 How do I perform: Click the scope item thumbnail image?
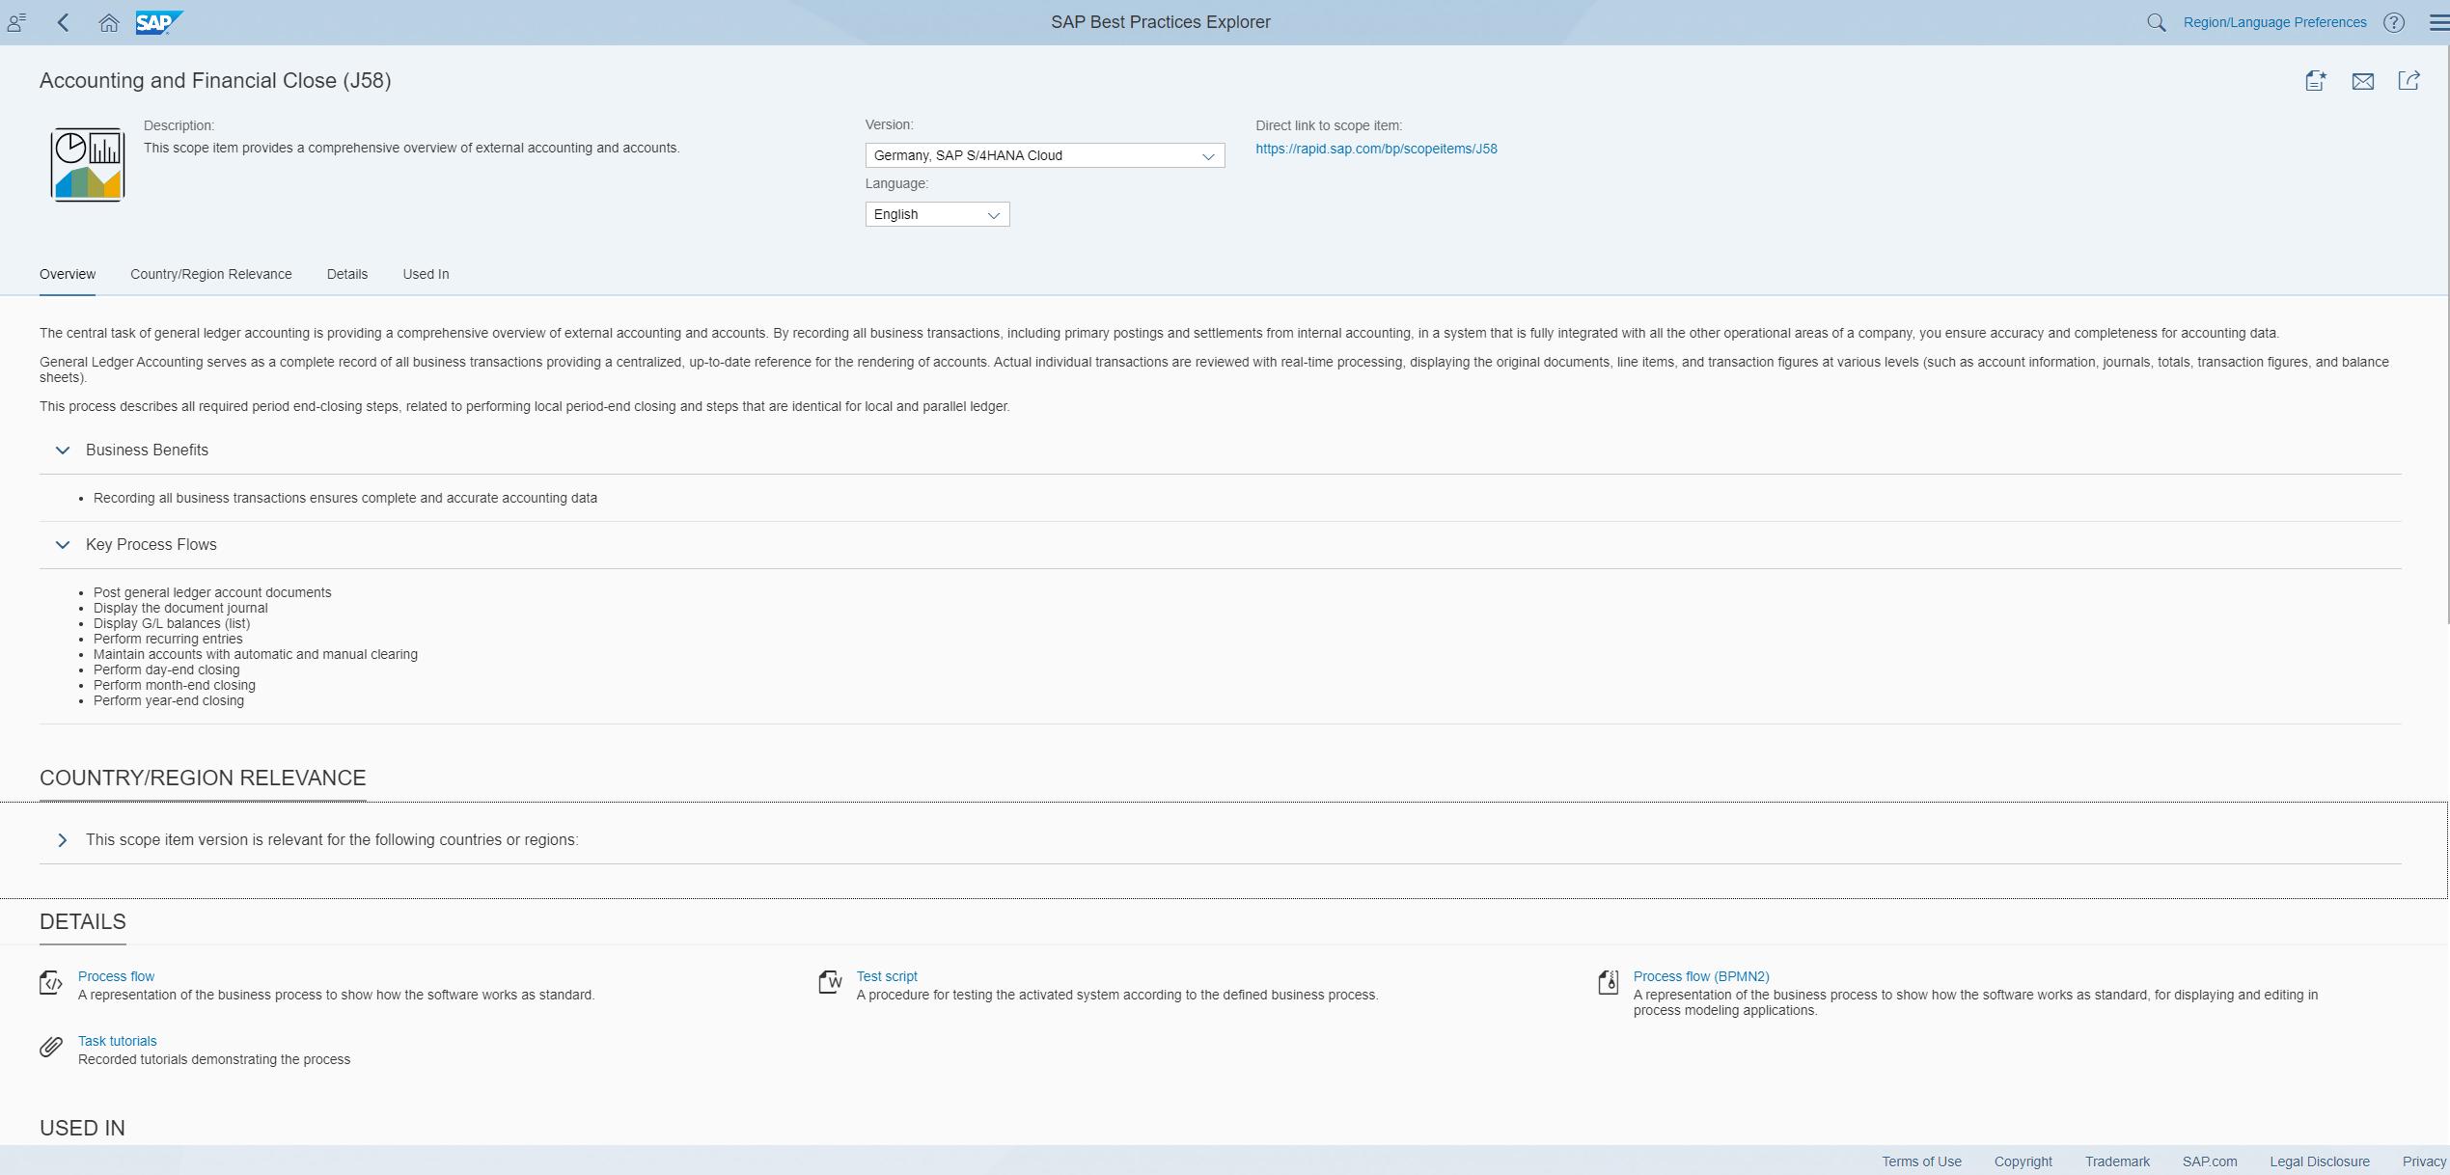(88, 164)
